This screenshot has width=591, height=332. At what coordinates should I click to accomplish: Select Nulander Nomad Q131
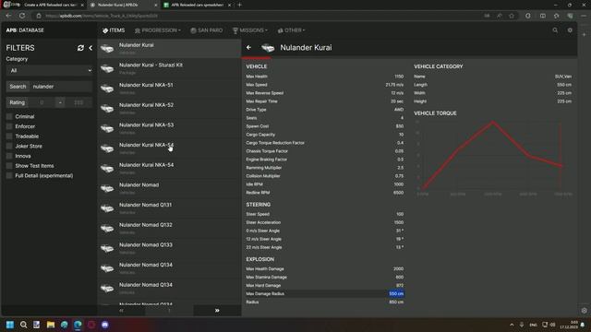point(169,207)
